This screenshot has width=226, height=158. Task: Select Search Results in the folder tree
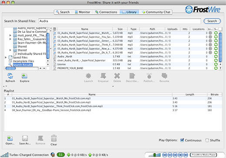[23, 65]
